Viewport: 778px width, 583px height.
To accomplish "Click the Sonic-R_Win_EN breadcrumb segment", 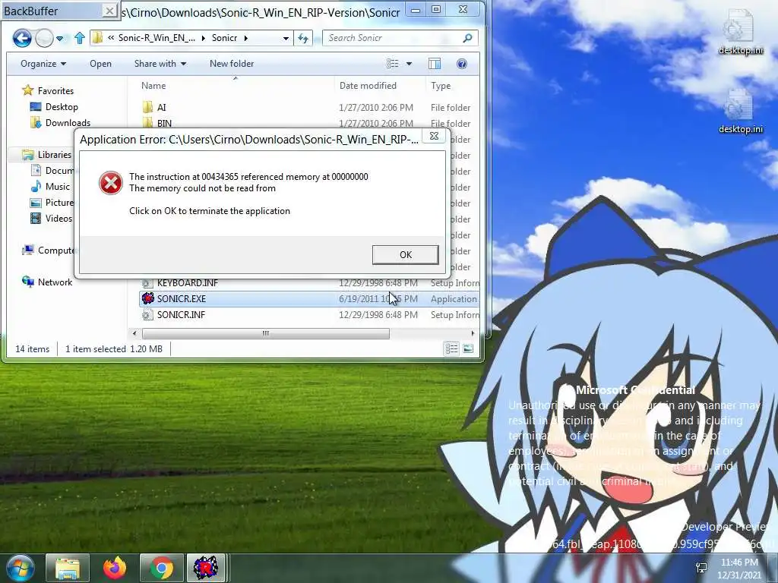I will point(157,38).
